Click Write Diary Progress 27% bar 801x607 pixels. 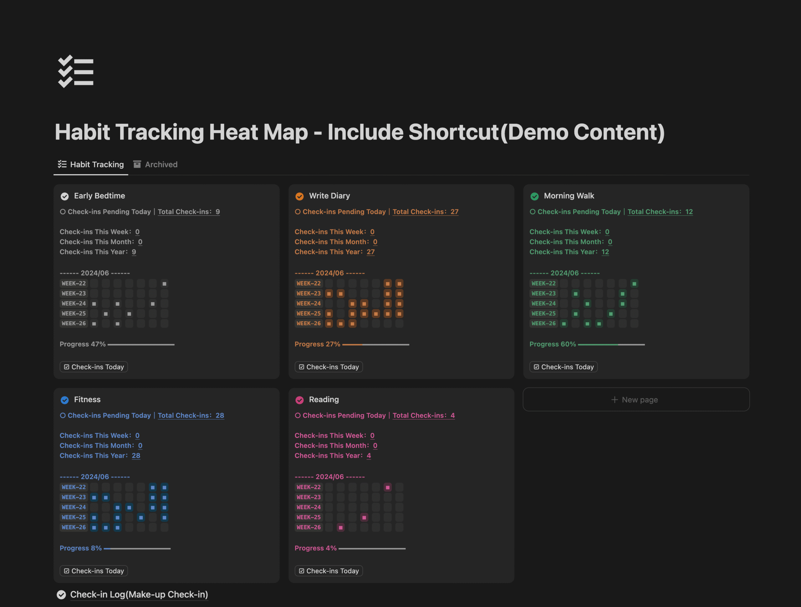point(376,345)
